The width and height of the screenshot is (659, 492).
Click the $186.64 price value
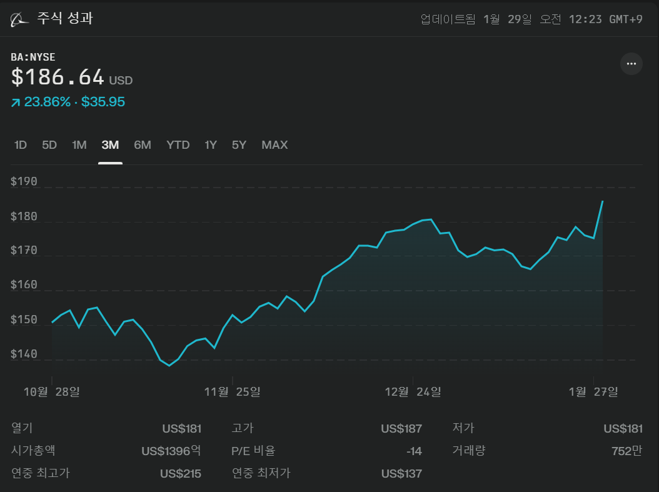(x=58, y=78)
